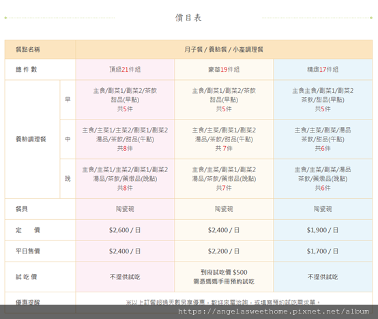
Task: Click 平日售價 $2,400 / 日 in 頂級 column
Action: point(125,251)
